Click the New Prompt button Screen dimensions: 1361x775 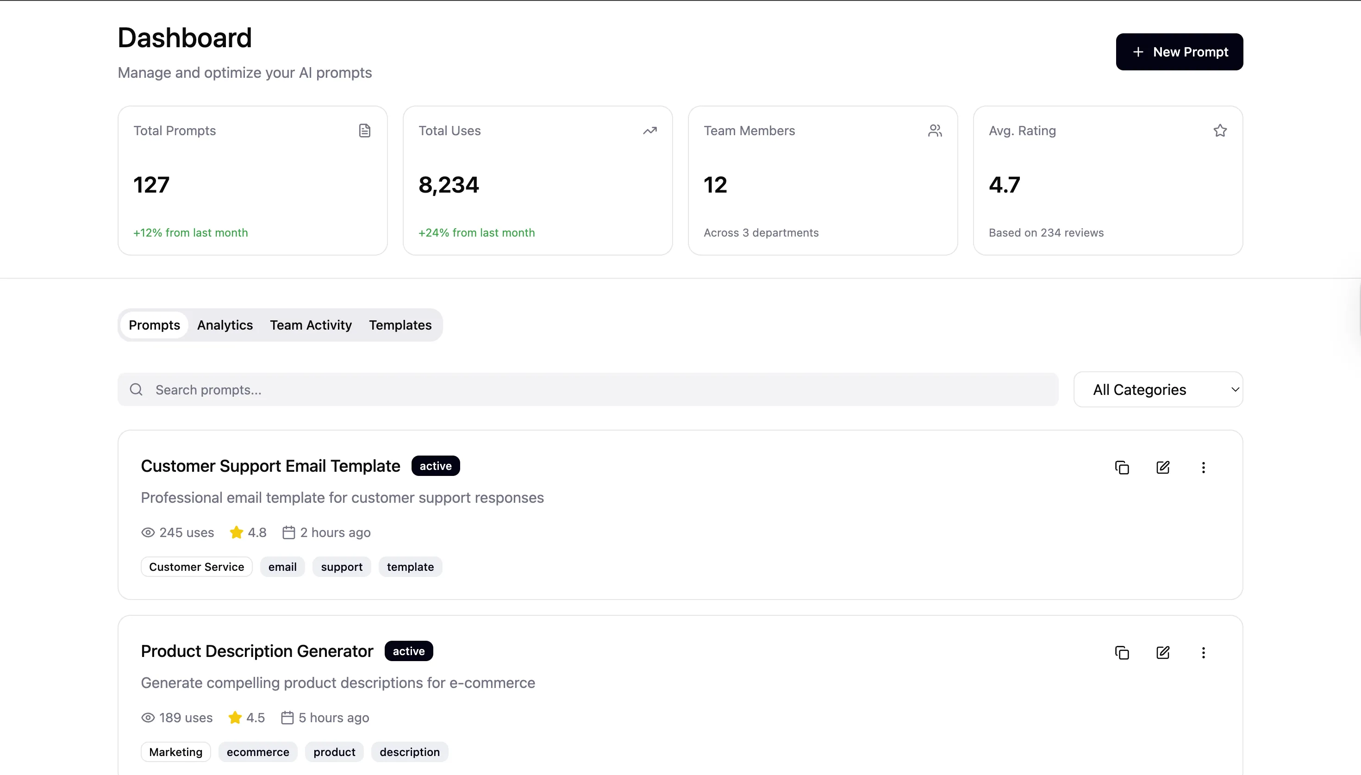1179,51
